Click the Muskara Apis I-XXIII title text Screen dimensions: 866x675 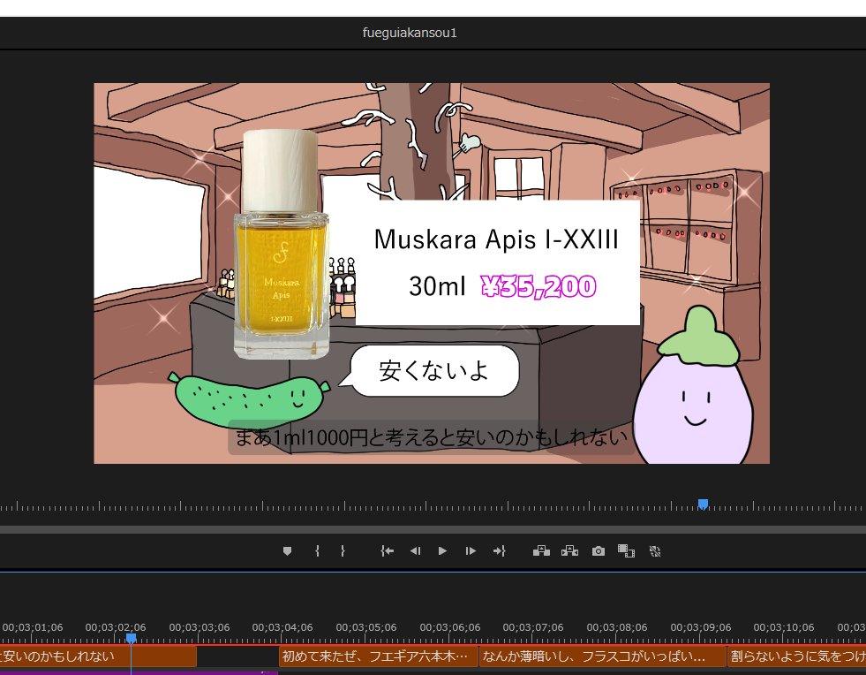click(x=496, y=239)
